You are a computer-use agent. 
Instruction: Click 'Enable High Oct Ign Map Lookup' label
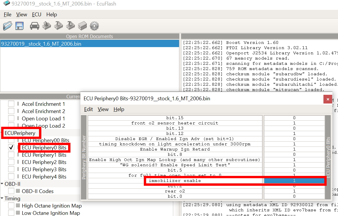tap(175, 160)
